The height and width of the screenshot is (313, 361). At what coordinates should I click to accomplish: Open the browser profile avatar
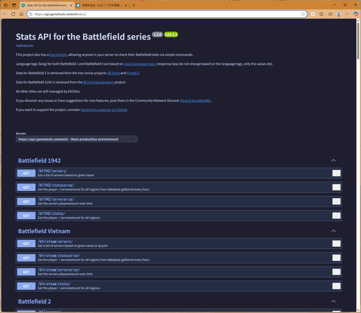point(339,14)
